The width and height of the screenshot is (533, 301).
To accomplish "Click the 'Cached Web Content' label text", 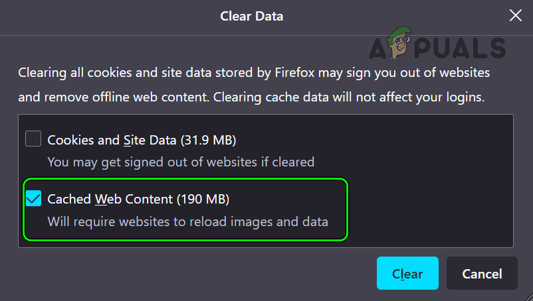I will click(110, 198).
